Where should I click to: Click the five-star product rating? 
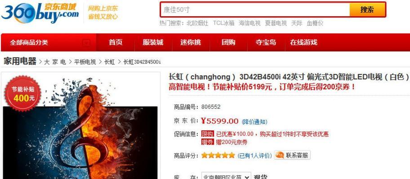click(218, 155)
